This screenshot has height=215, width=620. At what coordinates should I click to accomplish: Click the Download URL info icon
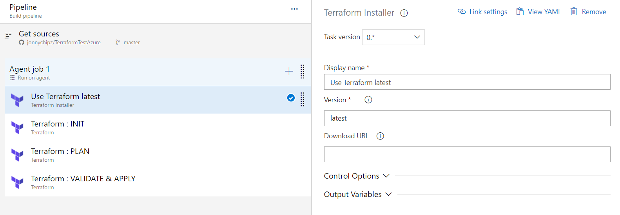pos(380,136)
